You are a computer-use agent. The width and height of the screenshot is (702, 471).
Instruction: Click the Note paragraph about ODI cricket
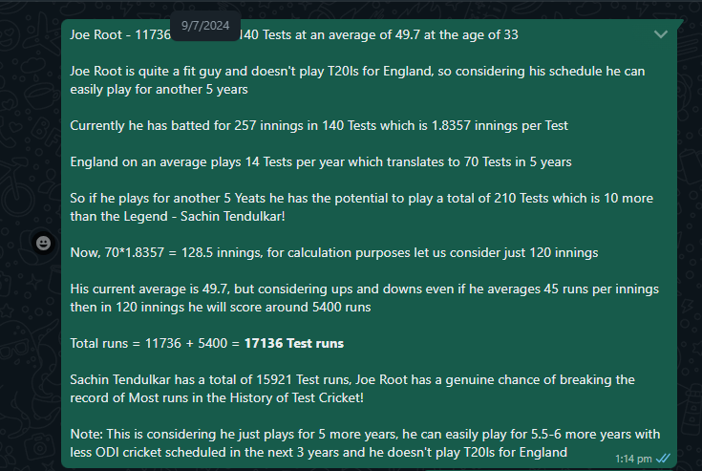tap(365, 443)
